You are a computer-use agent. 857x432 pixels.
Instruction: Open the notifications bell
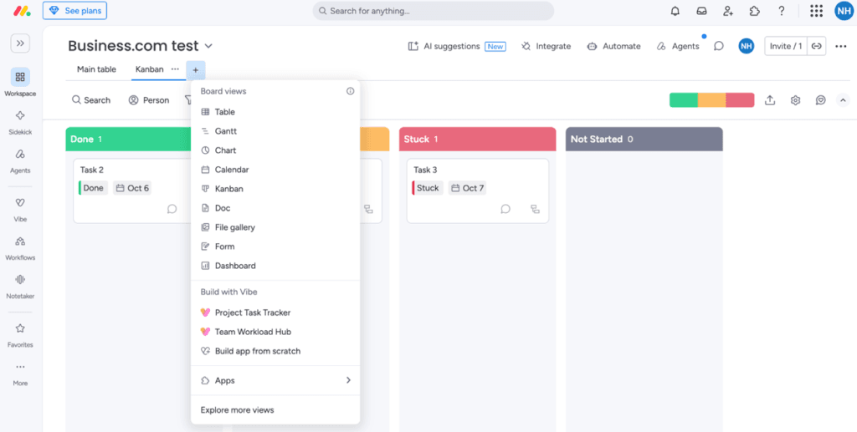click(675, 11)
